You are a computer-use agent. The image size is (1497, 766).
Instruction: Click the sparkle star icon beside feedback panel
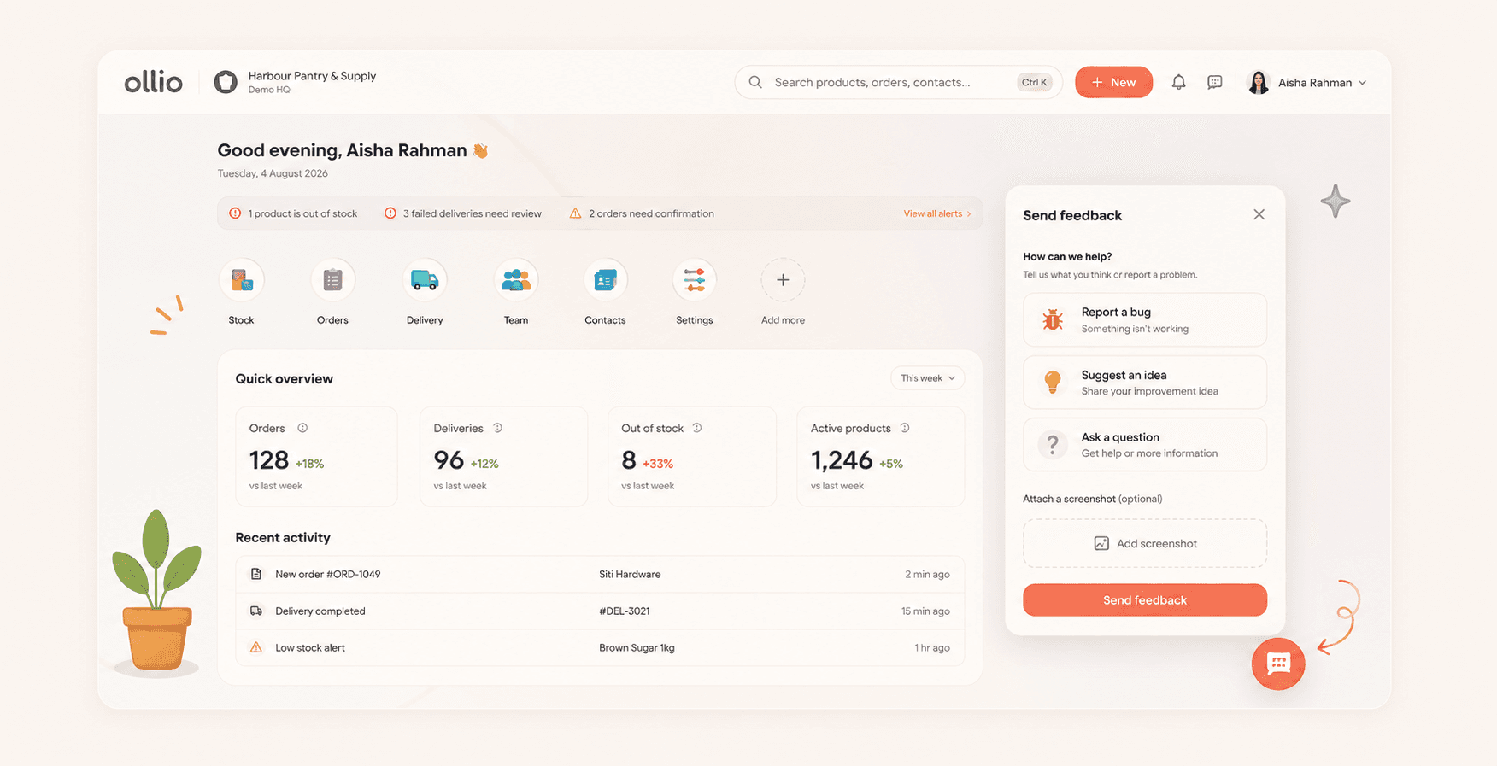[1336, 202]
